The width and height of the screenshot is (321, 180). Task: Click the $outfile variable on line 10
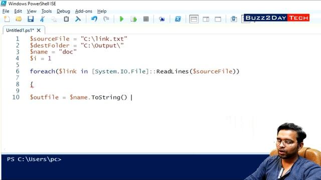tap(44, 97)
